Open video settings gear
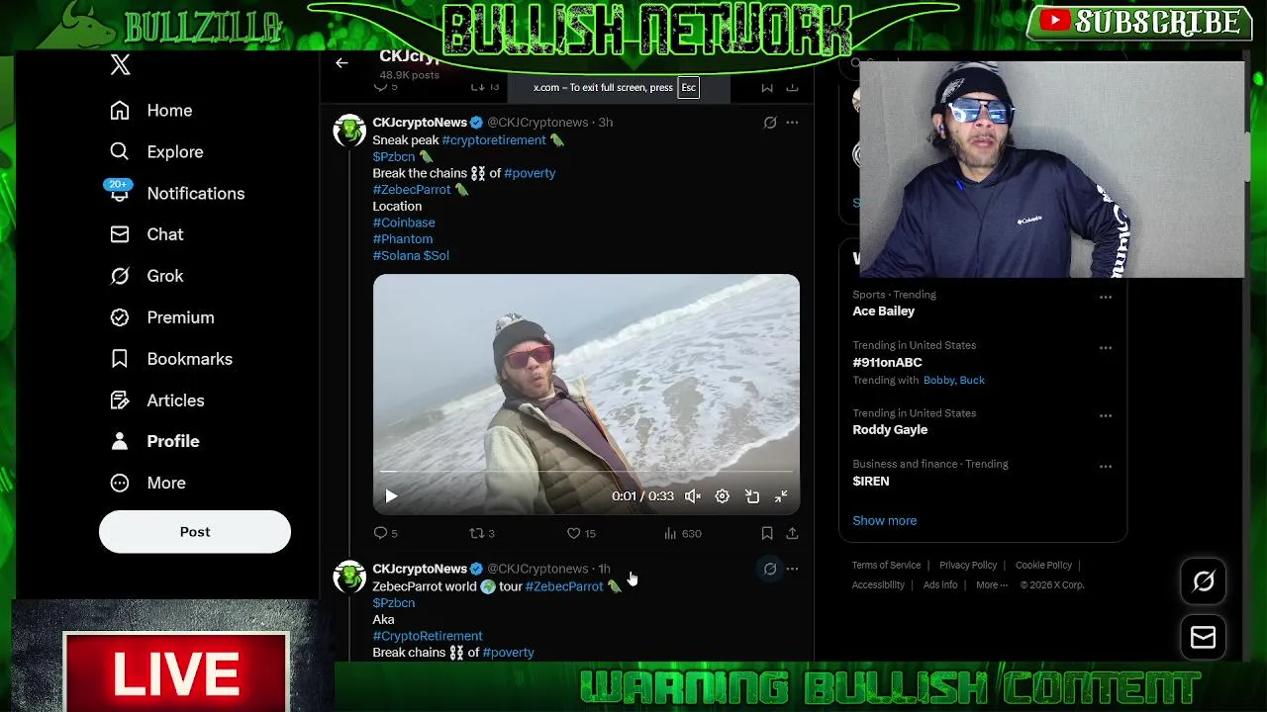Screen dimensions: 1267x712 pos(723,496)
